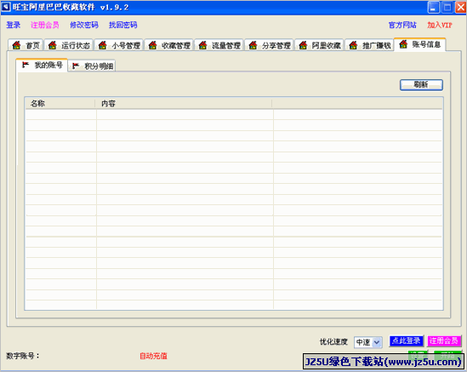Go to the 阿里收藏 tab
The height and width of the screenshot is (372, 467).
(x=320, y=45)
